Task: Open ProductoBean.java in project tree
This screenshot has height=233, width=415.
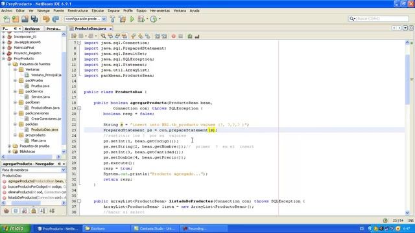Action: 45,108
